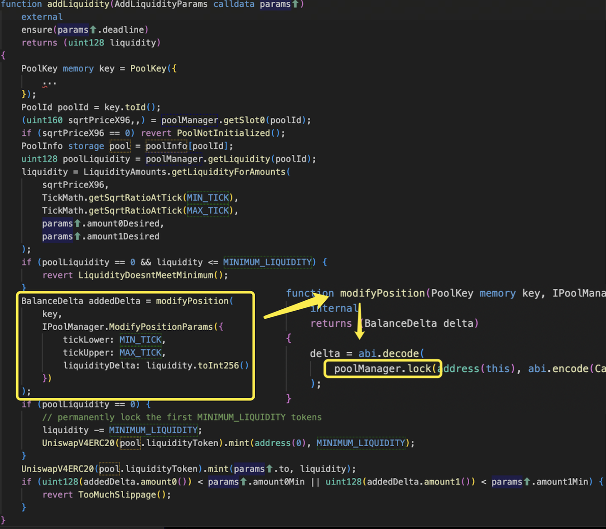Click 'BalanceDelta addedDelta = modifyPosition(' line
The width and height of the screenshot is (606, 529).
[127, 301]
